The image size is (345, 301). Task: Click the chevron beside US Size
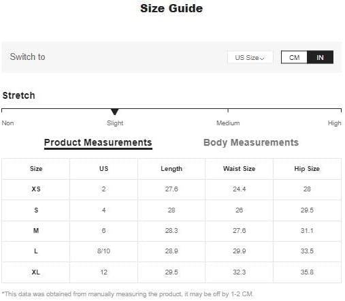(262, 59)
